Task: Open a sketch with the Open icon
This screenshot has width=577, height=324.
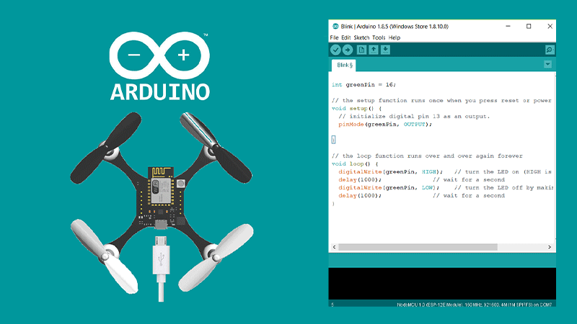Action: (x=374, y=50)
